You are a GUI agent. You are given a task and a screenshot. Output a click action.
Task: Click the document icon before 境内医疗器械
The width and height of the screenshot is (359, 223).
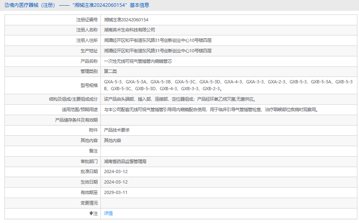[x=6, y=5]
